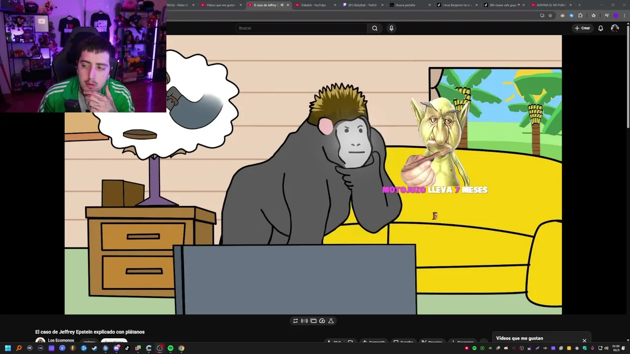Open Discord from the taskbar

coord(116,348)
